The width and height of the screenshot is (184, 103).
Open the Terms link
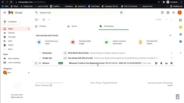click(x=93, y=83)
